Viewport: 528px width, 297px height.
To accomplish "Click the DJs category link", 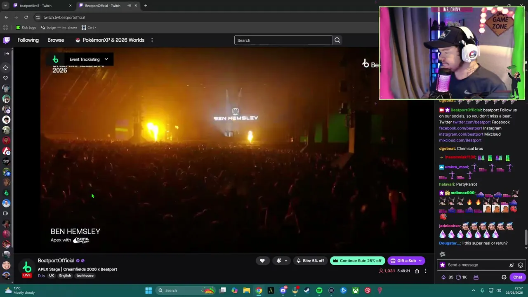I will [x=41, y=276].
